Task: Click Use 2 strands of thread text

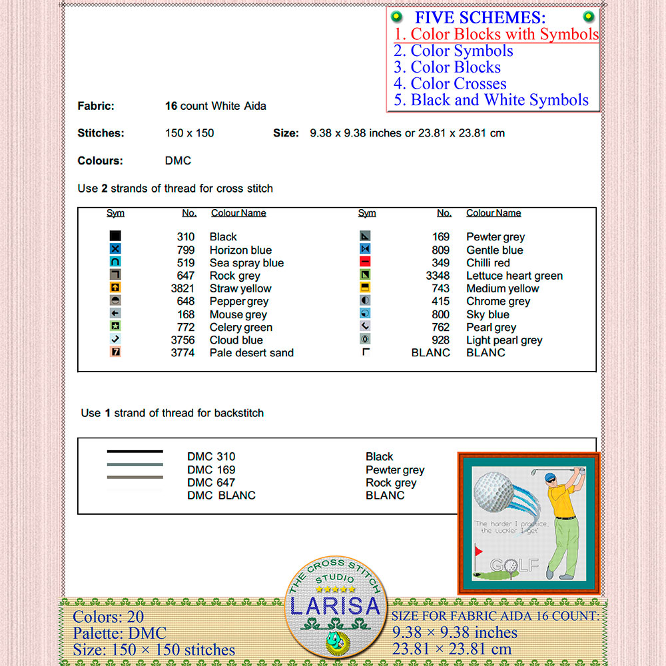Action: (175, 188)
